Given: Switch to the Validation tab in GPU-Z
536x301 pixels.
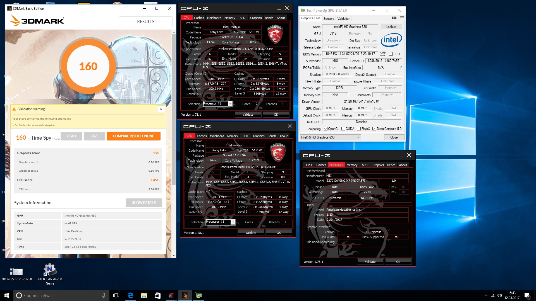Looking at the screenshot, I should [x=343, y=18].
